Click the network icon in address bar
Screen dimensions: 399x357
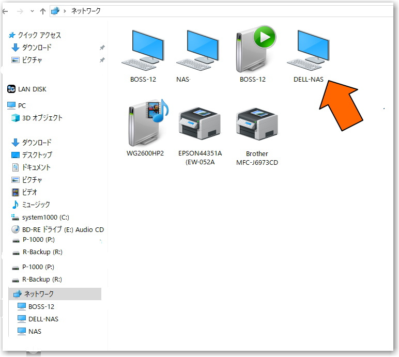point(55,11)
